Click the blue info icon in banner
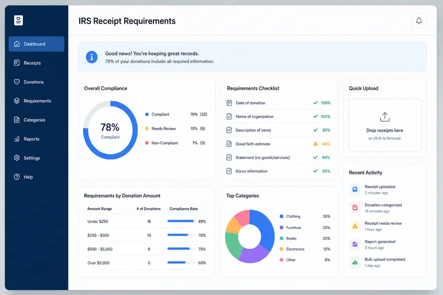 [x=92, y=57]
